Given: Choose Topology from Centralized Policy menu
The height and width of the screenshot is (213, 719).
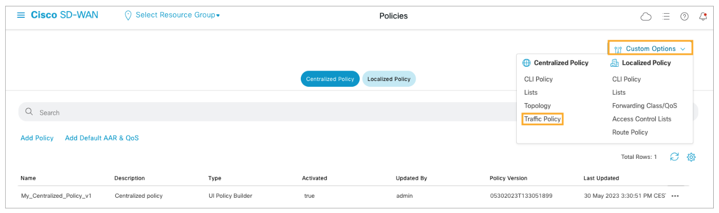Looking at the screenshot, I should (537, 106).
